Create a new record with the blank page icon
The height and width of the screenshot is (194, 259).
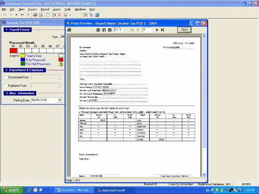(x=48, y=15)
